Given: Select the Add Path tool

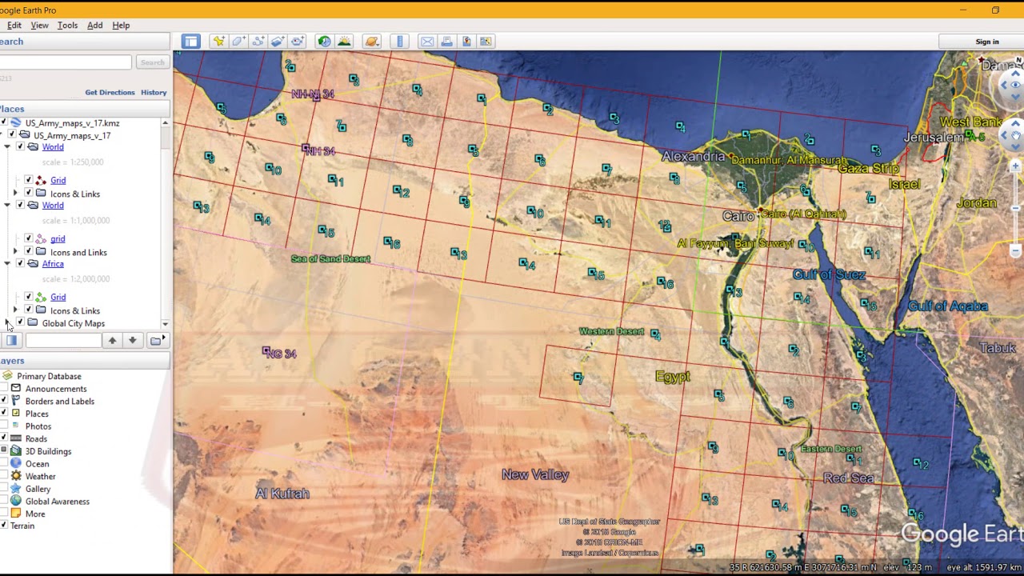Looking at the screenshot, I should (258, 42).
